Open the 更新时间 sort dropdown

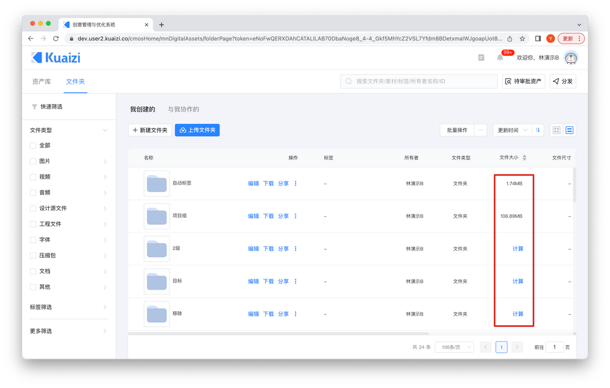[512, 130]
